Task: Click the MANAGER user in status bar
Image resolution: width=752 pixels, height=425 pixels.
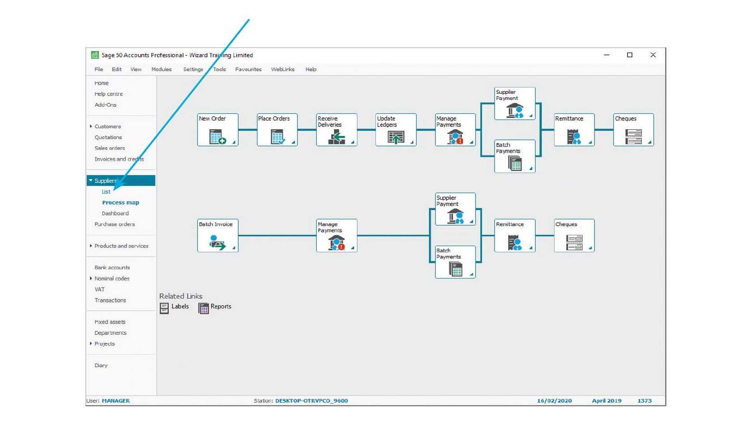Action: tap(116, 401)
